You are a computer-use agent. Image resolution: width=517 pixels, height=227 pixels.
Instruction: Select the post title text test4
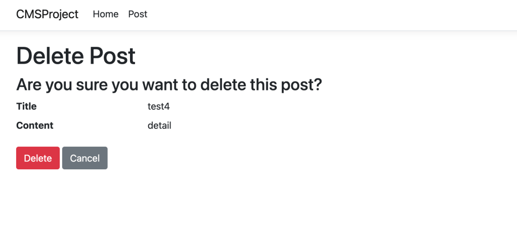[x=159, y=106]
